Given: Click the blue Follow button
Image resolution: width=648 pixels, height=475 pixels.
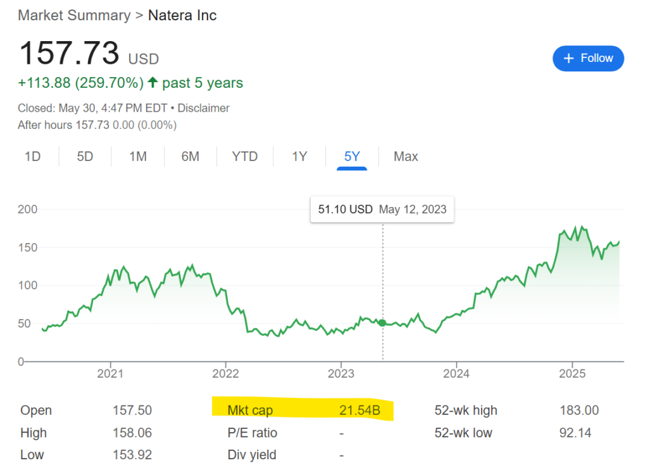Looking at the screenshot, I should [x=588, y=59].
